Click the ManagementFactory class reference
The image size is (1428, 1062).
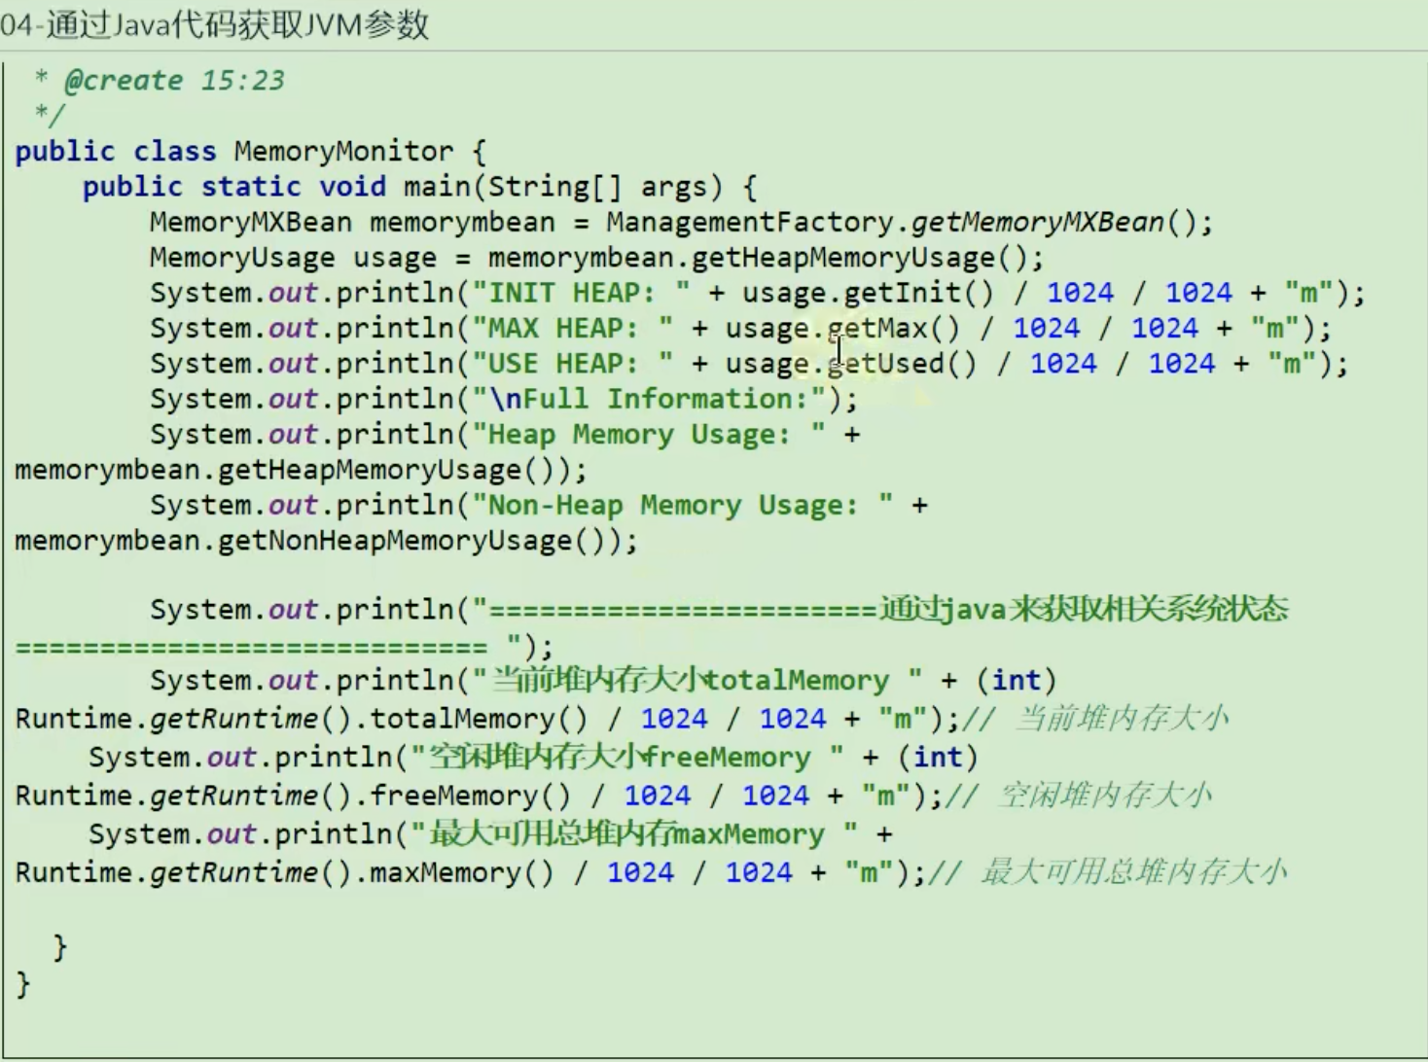[748, 222]
